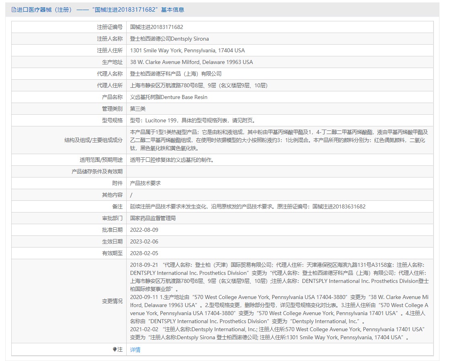Open the 详情 link in the note row
This screenshot has width=464, height=361.
(x=135, y=350)
